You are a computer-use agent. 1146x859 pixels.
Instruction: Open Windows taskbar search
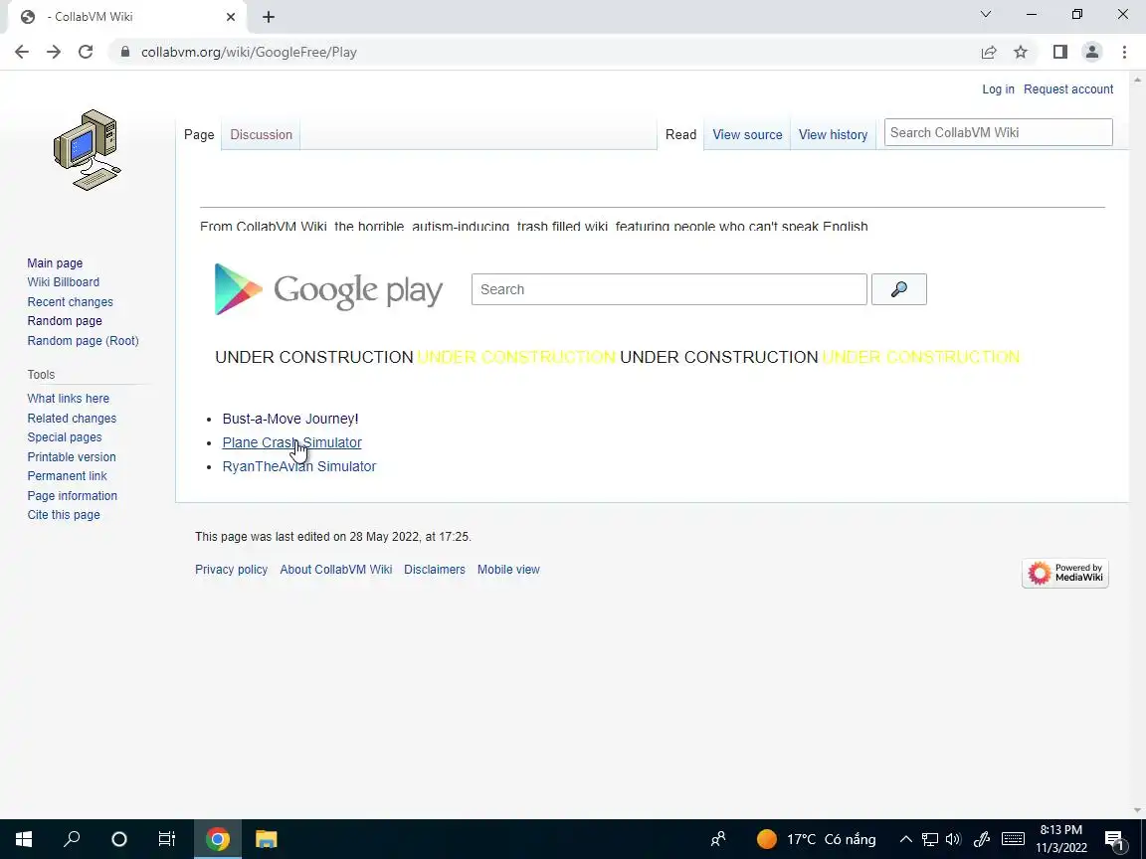point(72,839)
